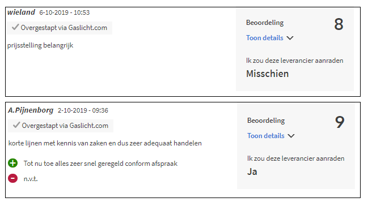Image resolution: width=368 pixels, height=206 pixels.
Task: Open Toon details link for A.Pijnenborg's rating
Action: pyautogui.click(x=266, y=136)
